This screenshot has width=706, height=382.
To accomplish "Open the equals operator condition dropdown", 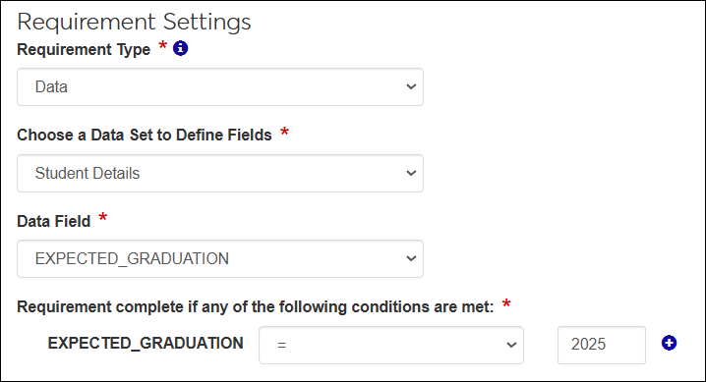I will coord(390,345).
